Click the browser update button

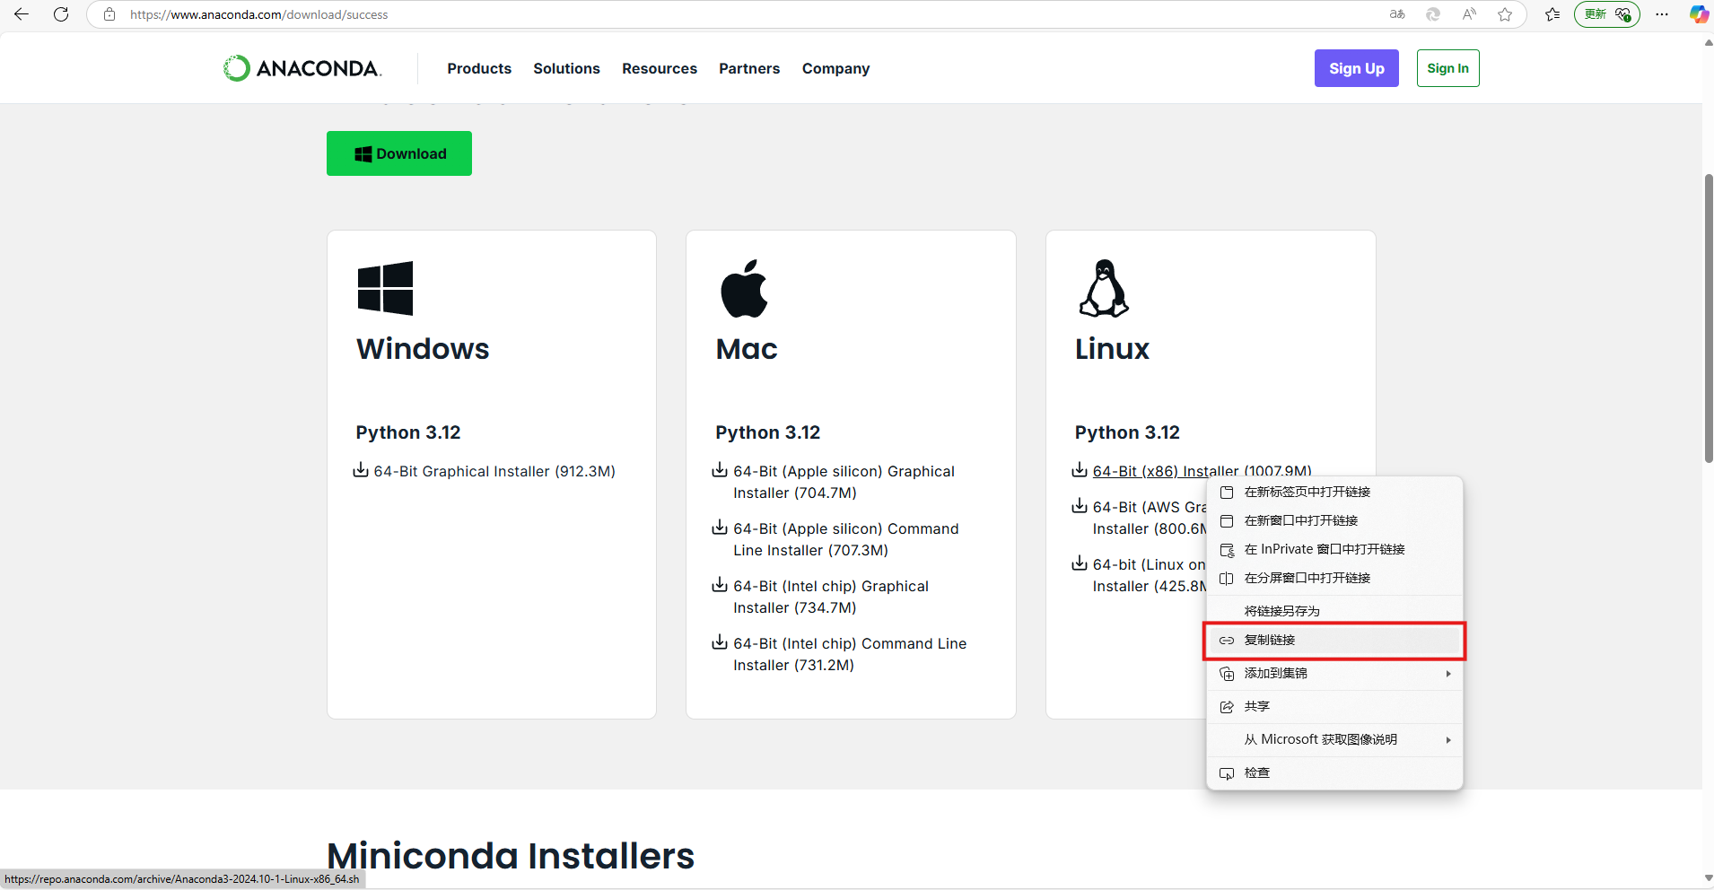(1607, 14)
